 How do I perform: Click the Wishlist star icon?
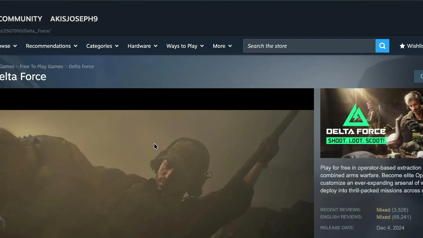pos(402,46)
